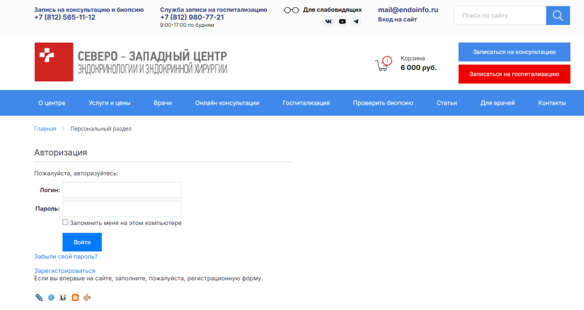Click 'Северо - Западный центр' title text
584x310 pixels.
[152, 56]
